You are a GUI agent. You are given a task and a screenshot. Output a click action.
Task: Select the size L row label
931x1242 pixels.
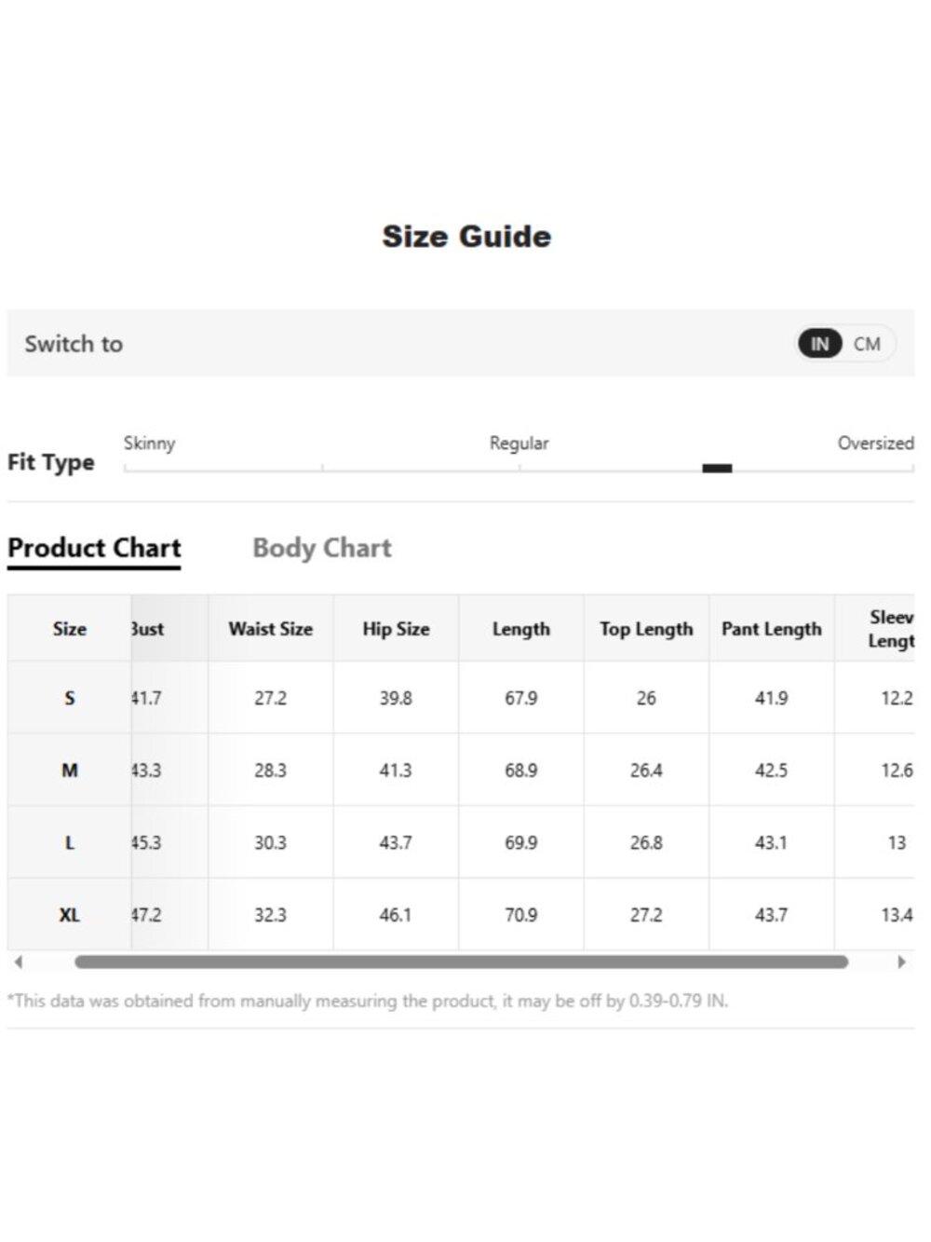point(70,842)
